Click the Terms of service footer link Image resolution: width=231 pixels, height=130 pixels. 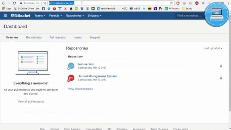[x=159, y=129]
